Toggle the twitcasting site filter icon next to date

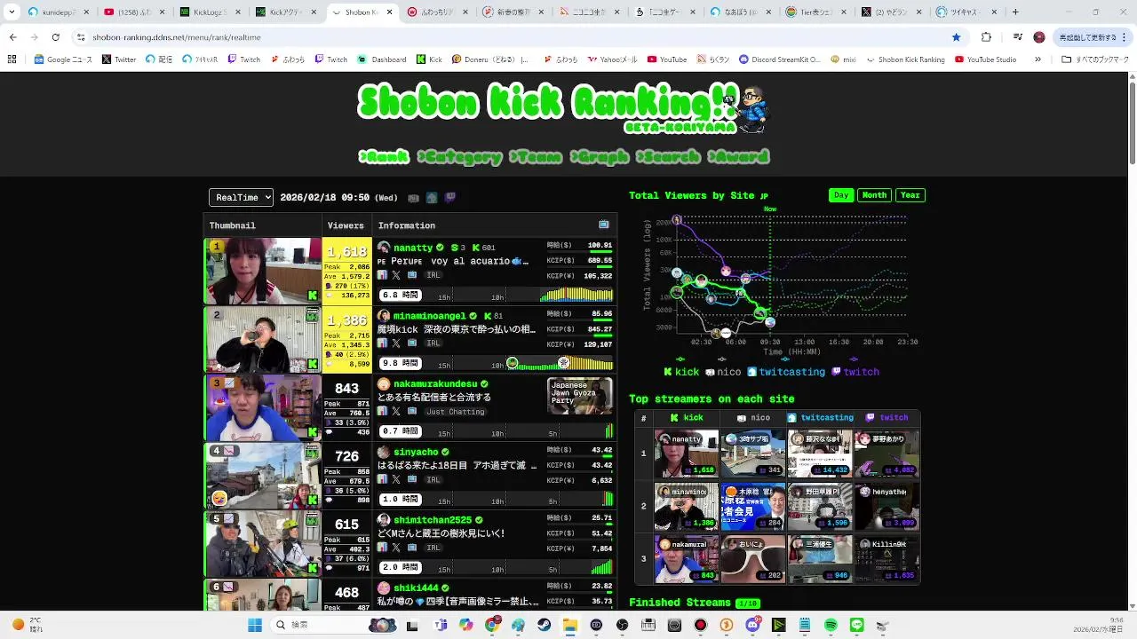click(x=432, y=198)
